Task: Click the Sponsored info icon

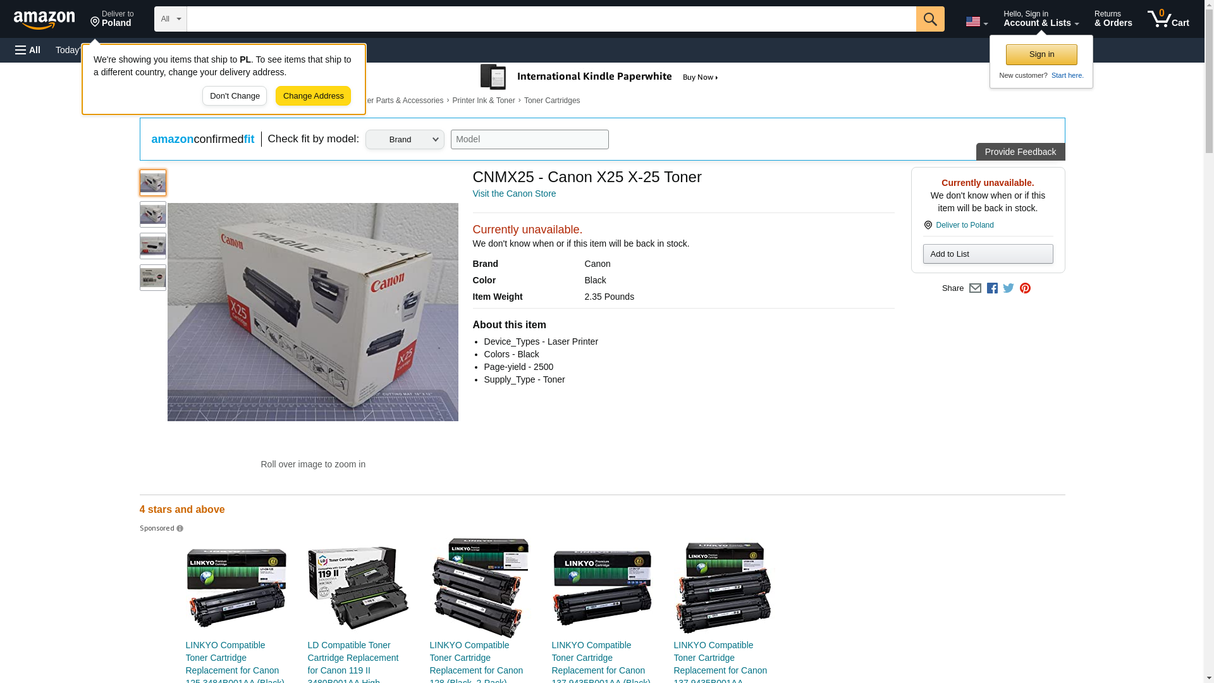Action: (x=180, y=529)
